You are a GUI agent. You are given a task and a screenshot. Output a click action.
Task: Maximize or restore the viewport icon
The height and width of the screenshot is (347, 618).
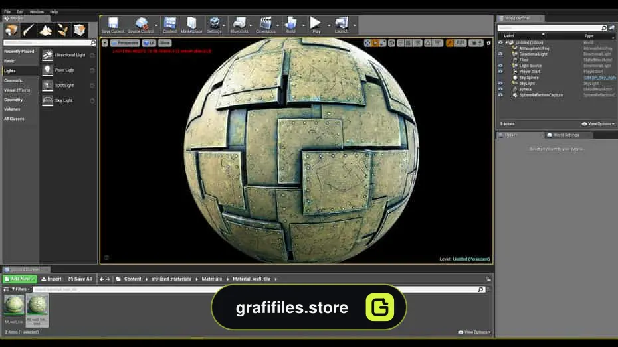coord(488,43)
